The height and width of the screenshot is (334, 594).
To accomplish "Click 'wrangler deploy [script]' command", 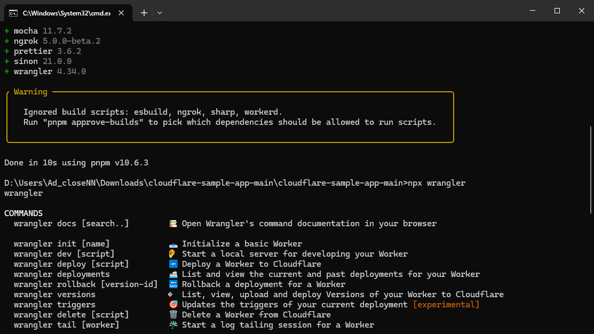I will click(x=71, y=264).
